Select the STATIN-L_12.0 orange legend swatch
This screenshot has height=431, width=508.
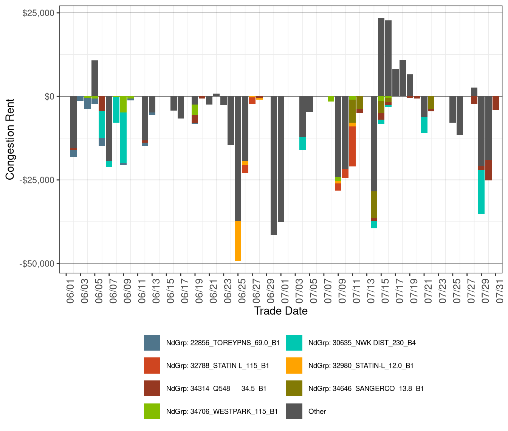294,366
